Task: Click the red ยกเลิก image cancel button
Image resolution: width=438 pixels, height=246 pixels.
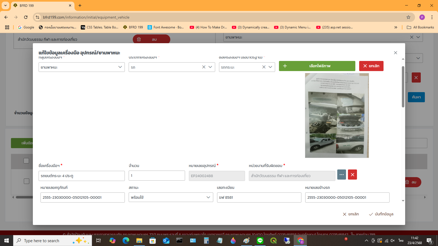Action: 371,66
